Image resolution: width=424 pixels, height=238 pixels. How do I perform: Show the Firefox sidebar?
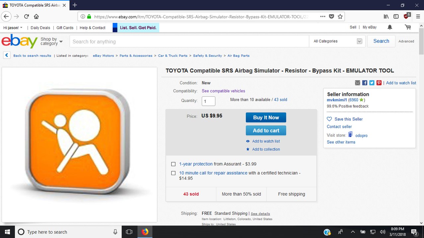click(x=396, y=16)
